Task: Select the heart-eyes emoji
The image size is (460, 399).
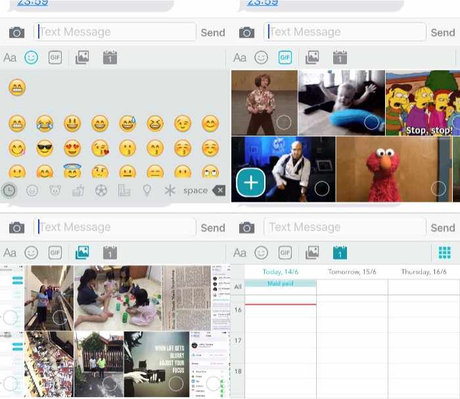Action: (x=72, y=148)
